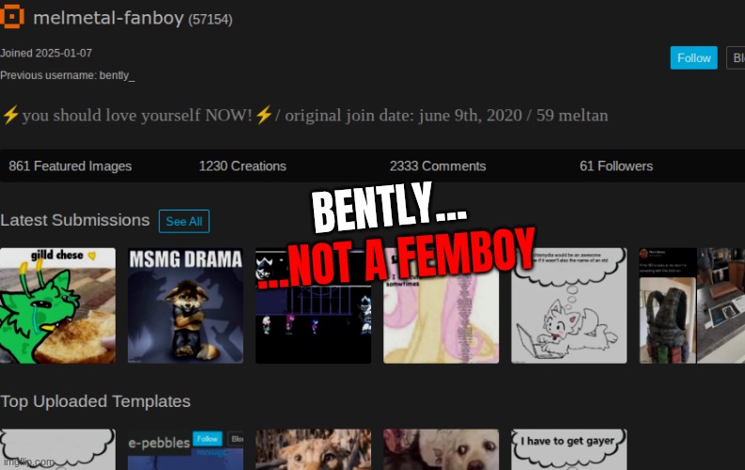The width and height of the screenshot is (745, 470).
Task: Open the MSMG DRAMA thumbnail
Action: (185, 305)
